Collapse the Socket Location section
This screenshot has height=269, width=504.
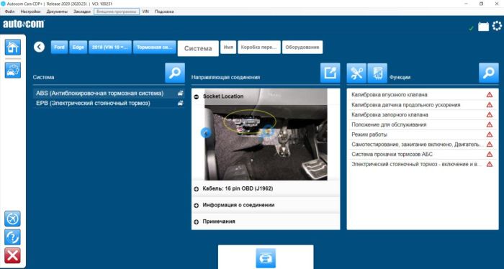[196, 96]
